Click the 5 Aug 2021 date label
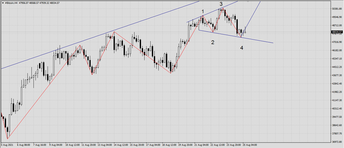This screenshot has height=148, width=344. point(7,145)
